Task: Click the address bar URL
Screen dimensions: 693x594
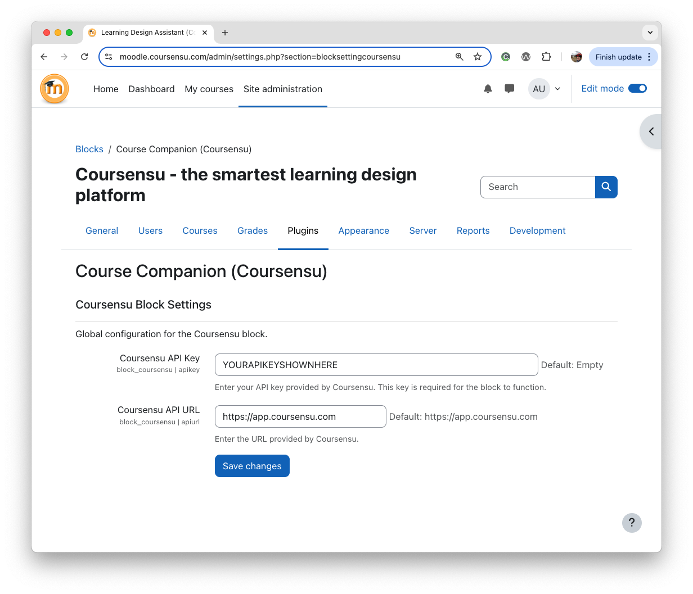Action: (260, 57)
